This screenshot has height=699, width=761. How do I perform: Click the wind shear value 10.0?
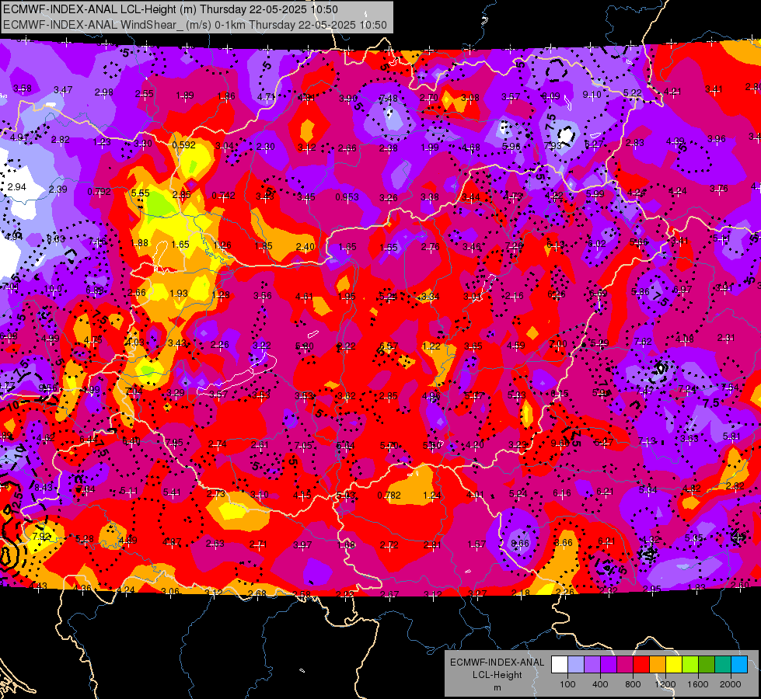(x=53, y=289)
